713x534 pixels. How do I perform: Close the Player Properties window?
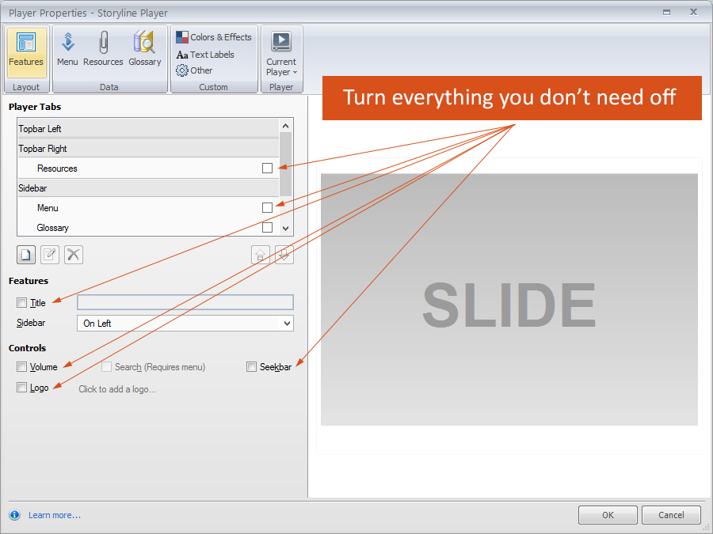693,12
